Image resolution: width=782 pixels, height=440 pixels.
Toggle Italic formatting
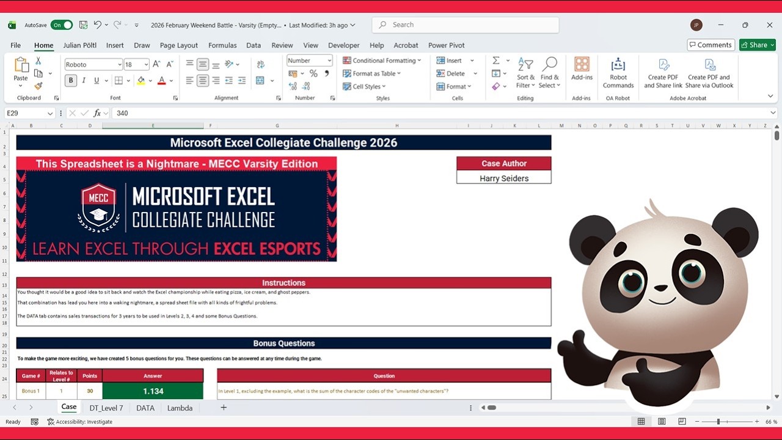[84, 81]
